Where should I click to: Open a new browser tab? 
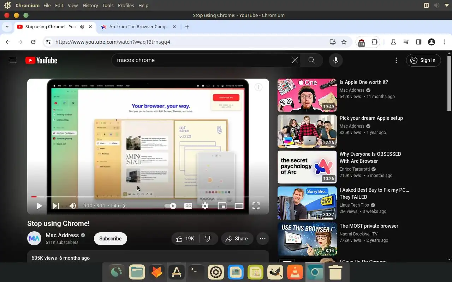(x=187, y=27)
